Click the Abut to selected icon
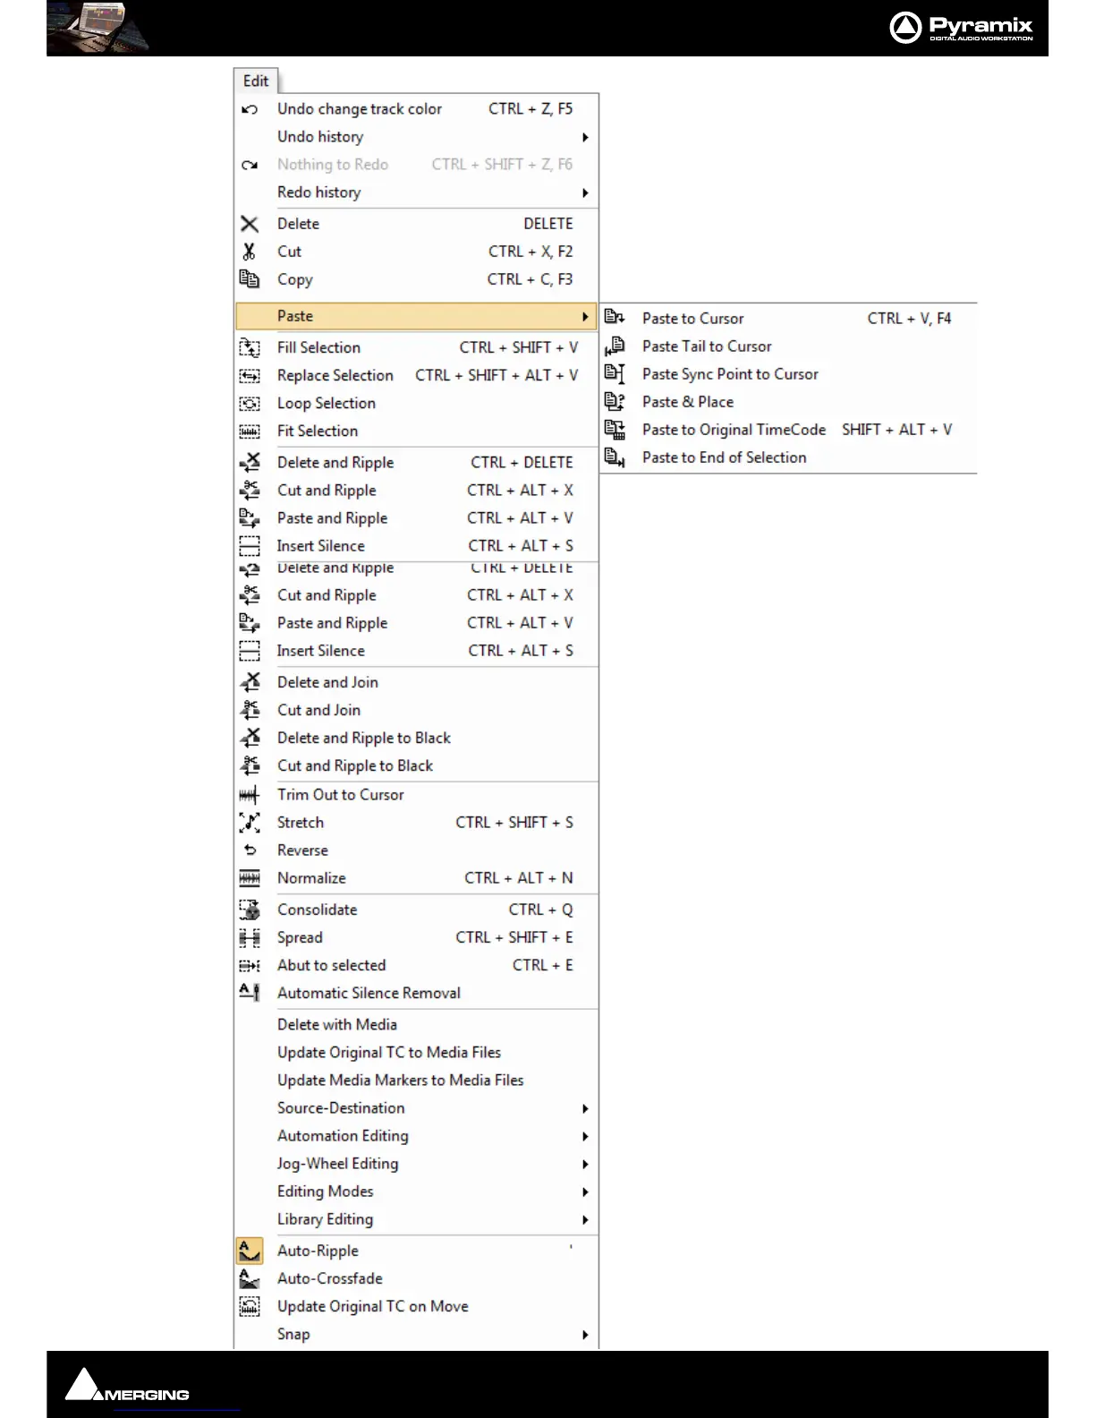The width and height of the screenshot is (1095, 1418). (250, 966)
